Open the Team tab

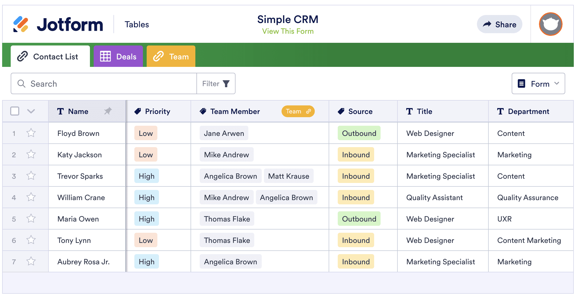coord(171,56)
